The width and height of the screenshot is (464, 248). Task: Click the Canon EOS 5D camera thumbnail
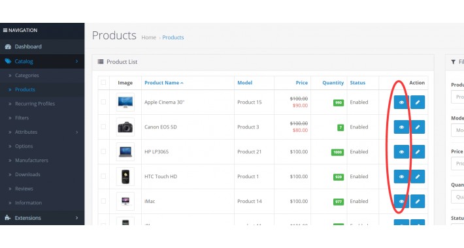click(x=125, y=127)
